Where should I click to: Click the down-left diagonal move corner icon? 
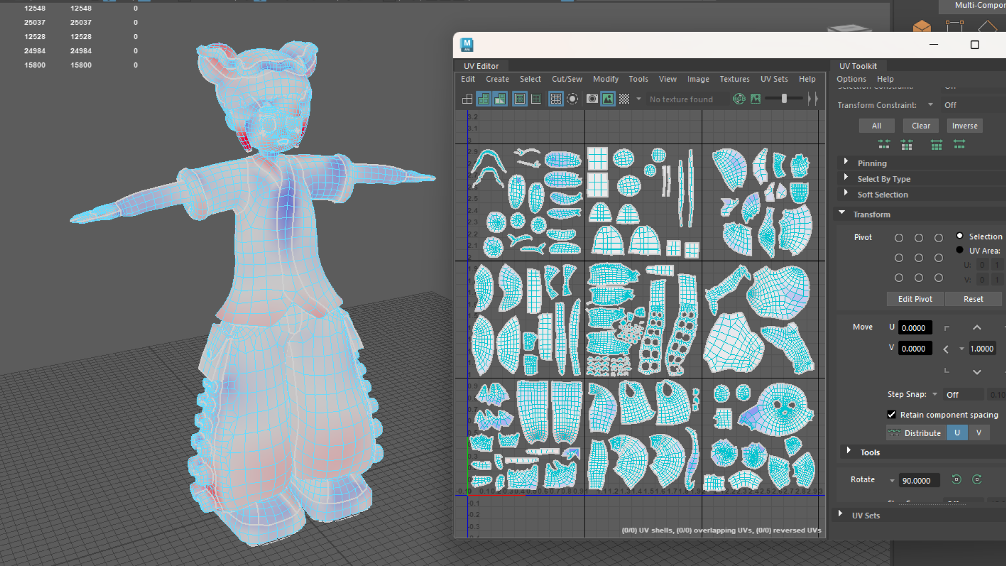click(947, 371)
